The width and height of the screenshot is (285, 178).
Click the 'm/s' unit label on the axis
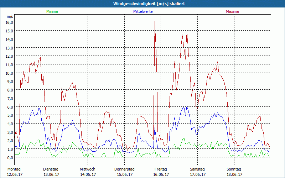point(10,16)
